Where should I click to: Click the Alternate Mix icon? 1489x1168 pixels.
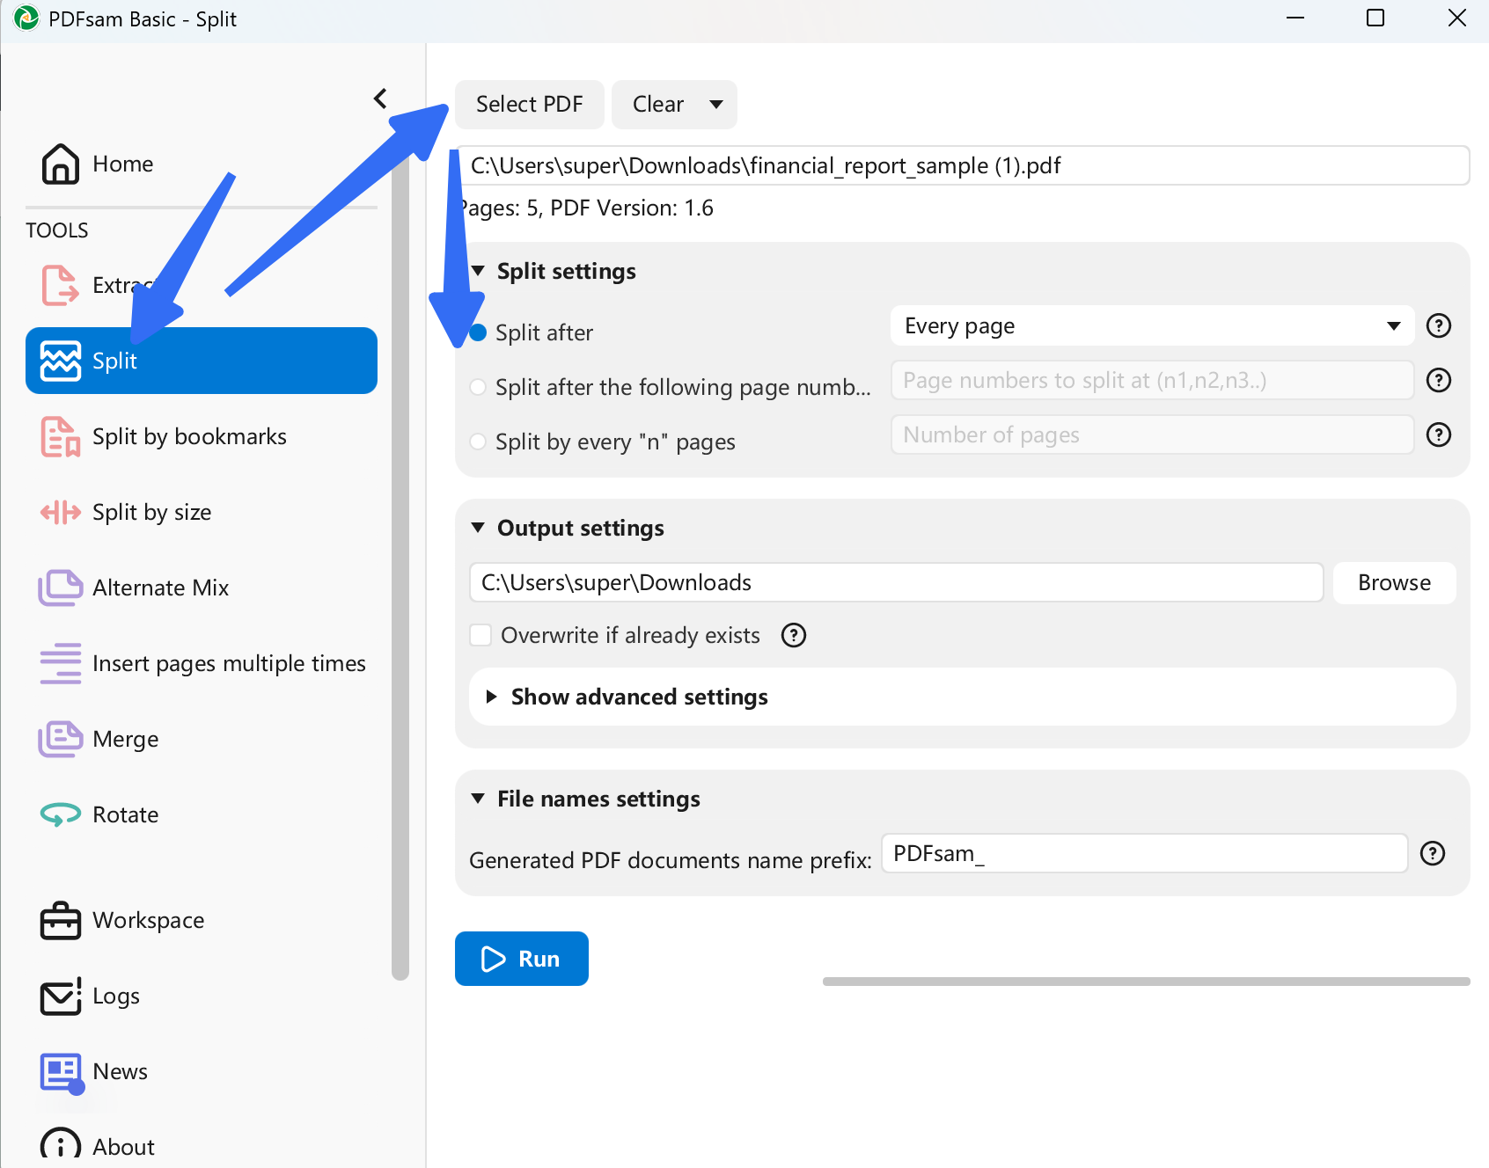click(61, 588)
